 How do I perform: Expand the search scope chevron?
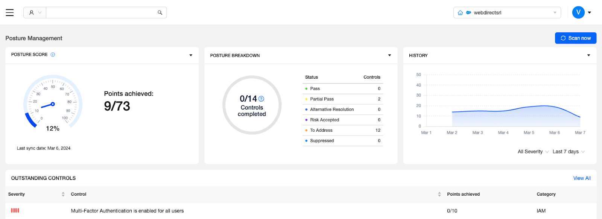[40, 12]
